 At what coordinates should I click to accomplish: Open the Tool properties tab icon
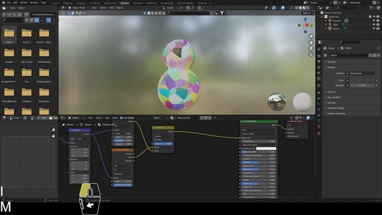point(319,49)
